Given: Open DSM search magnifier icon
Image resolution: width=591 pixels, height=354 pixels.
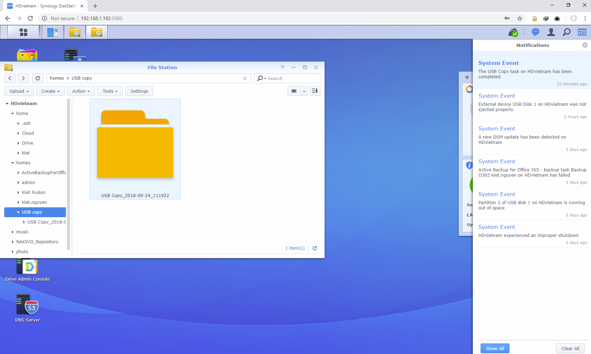Looking at the screenshot, I should pyautogui.click(x=567, y=32).
